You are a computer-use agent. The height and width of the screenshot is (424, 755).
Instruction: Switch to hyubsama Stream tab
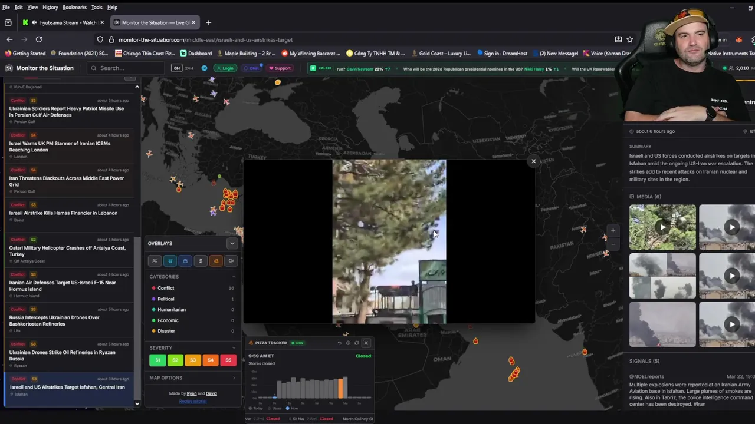coord(63,22)
